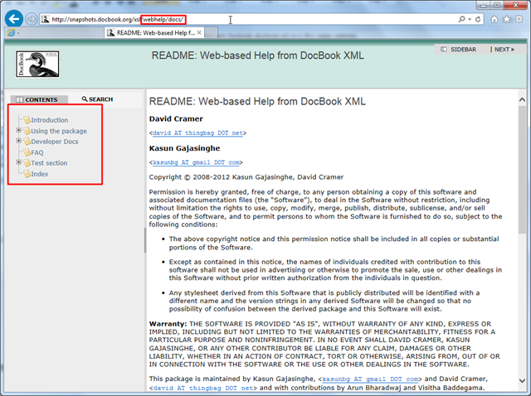
Task: Switch to the CONTENTS tab
Action: [x=39, y=99]
